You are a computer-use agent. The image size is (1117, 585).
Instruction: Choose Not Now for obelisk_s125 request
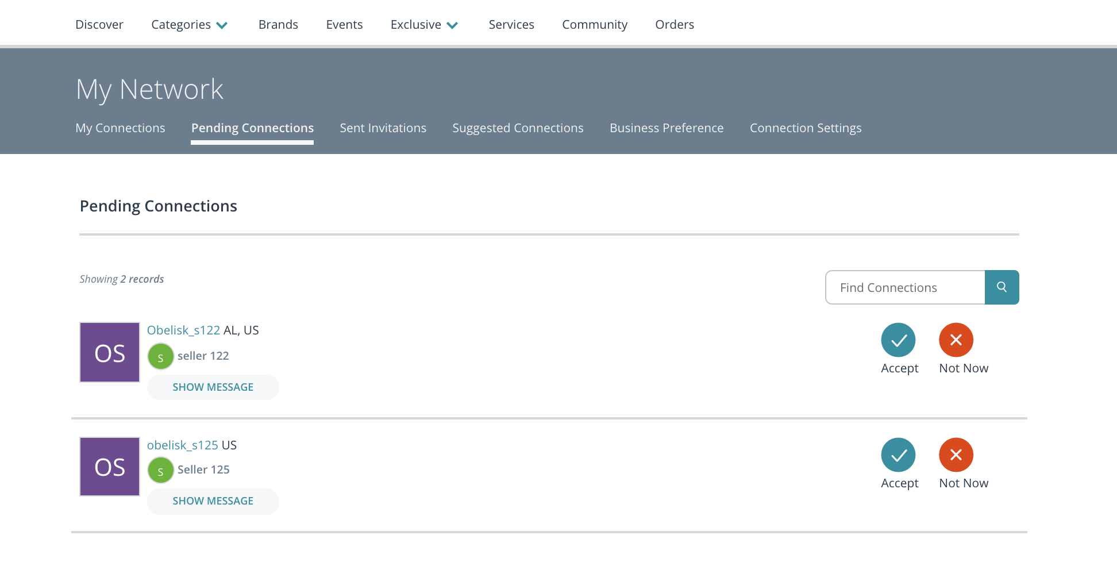pos(956,455)
